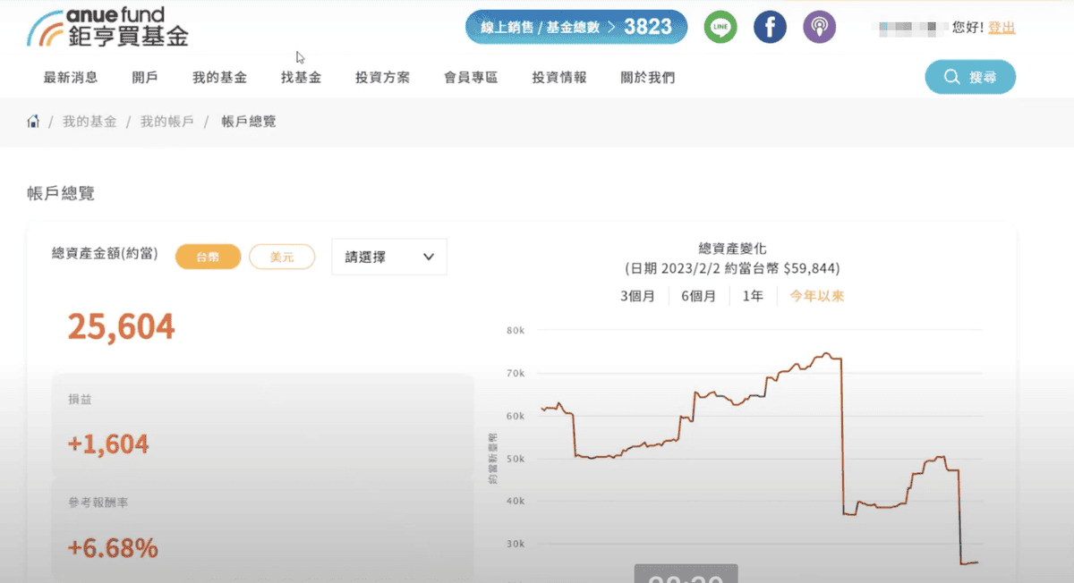Open the 找基金 menu
This screenshot has width=1074, height=583.
(301, 78)
